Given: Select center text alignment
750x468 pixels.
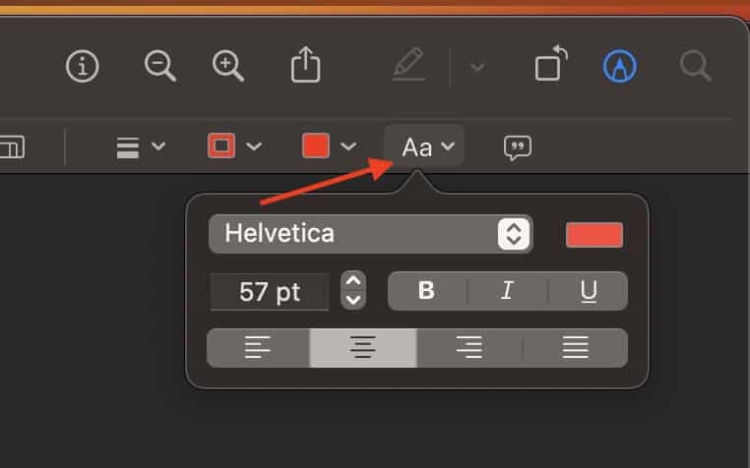Looking at the screenshot, I should pos(363,347).
